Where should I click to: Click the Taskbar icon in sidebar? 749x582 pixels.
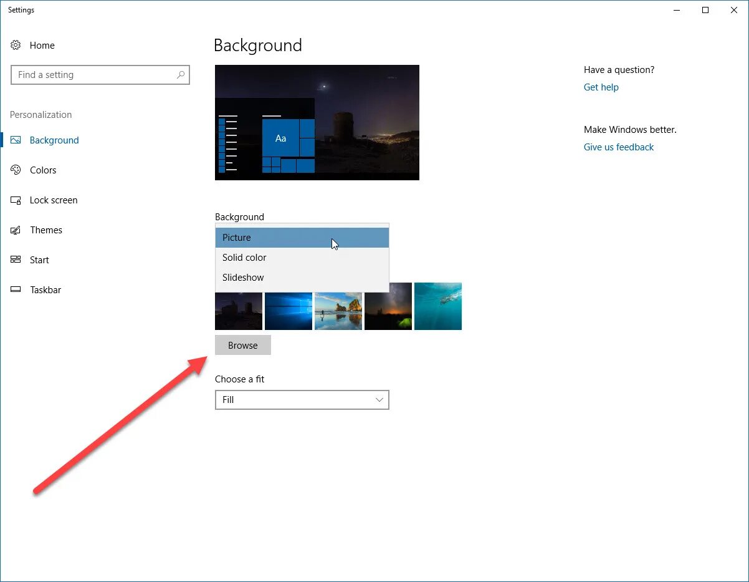(x=16, y=290)
